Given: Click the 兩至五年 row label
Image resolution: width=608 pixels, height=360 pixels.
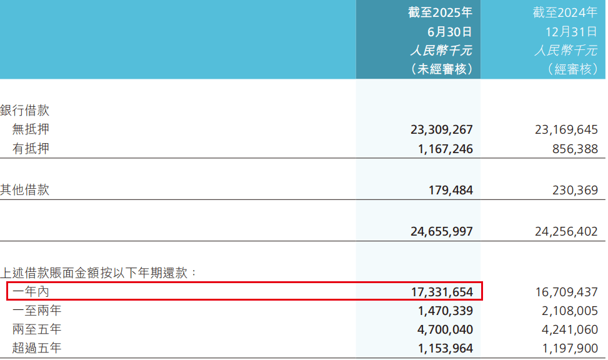Looking at the screenshot, I should point(37,329).
